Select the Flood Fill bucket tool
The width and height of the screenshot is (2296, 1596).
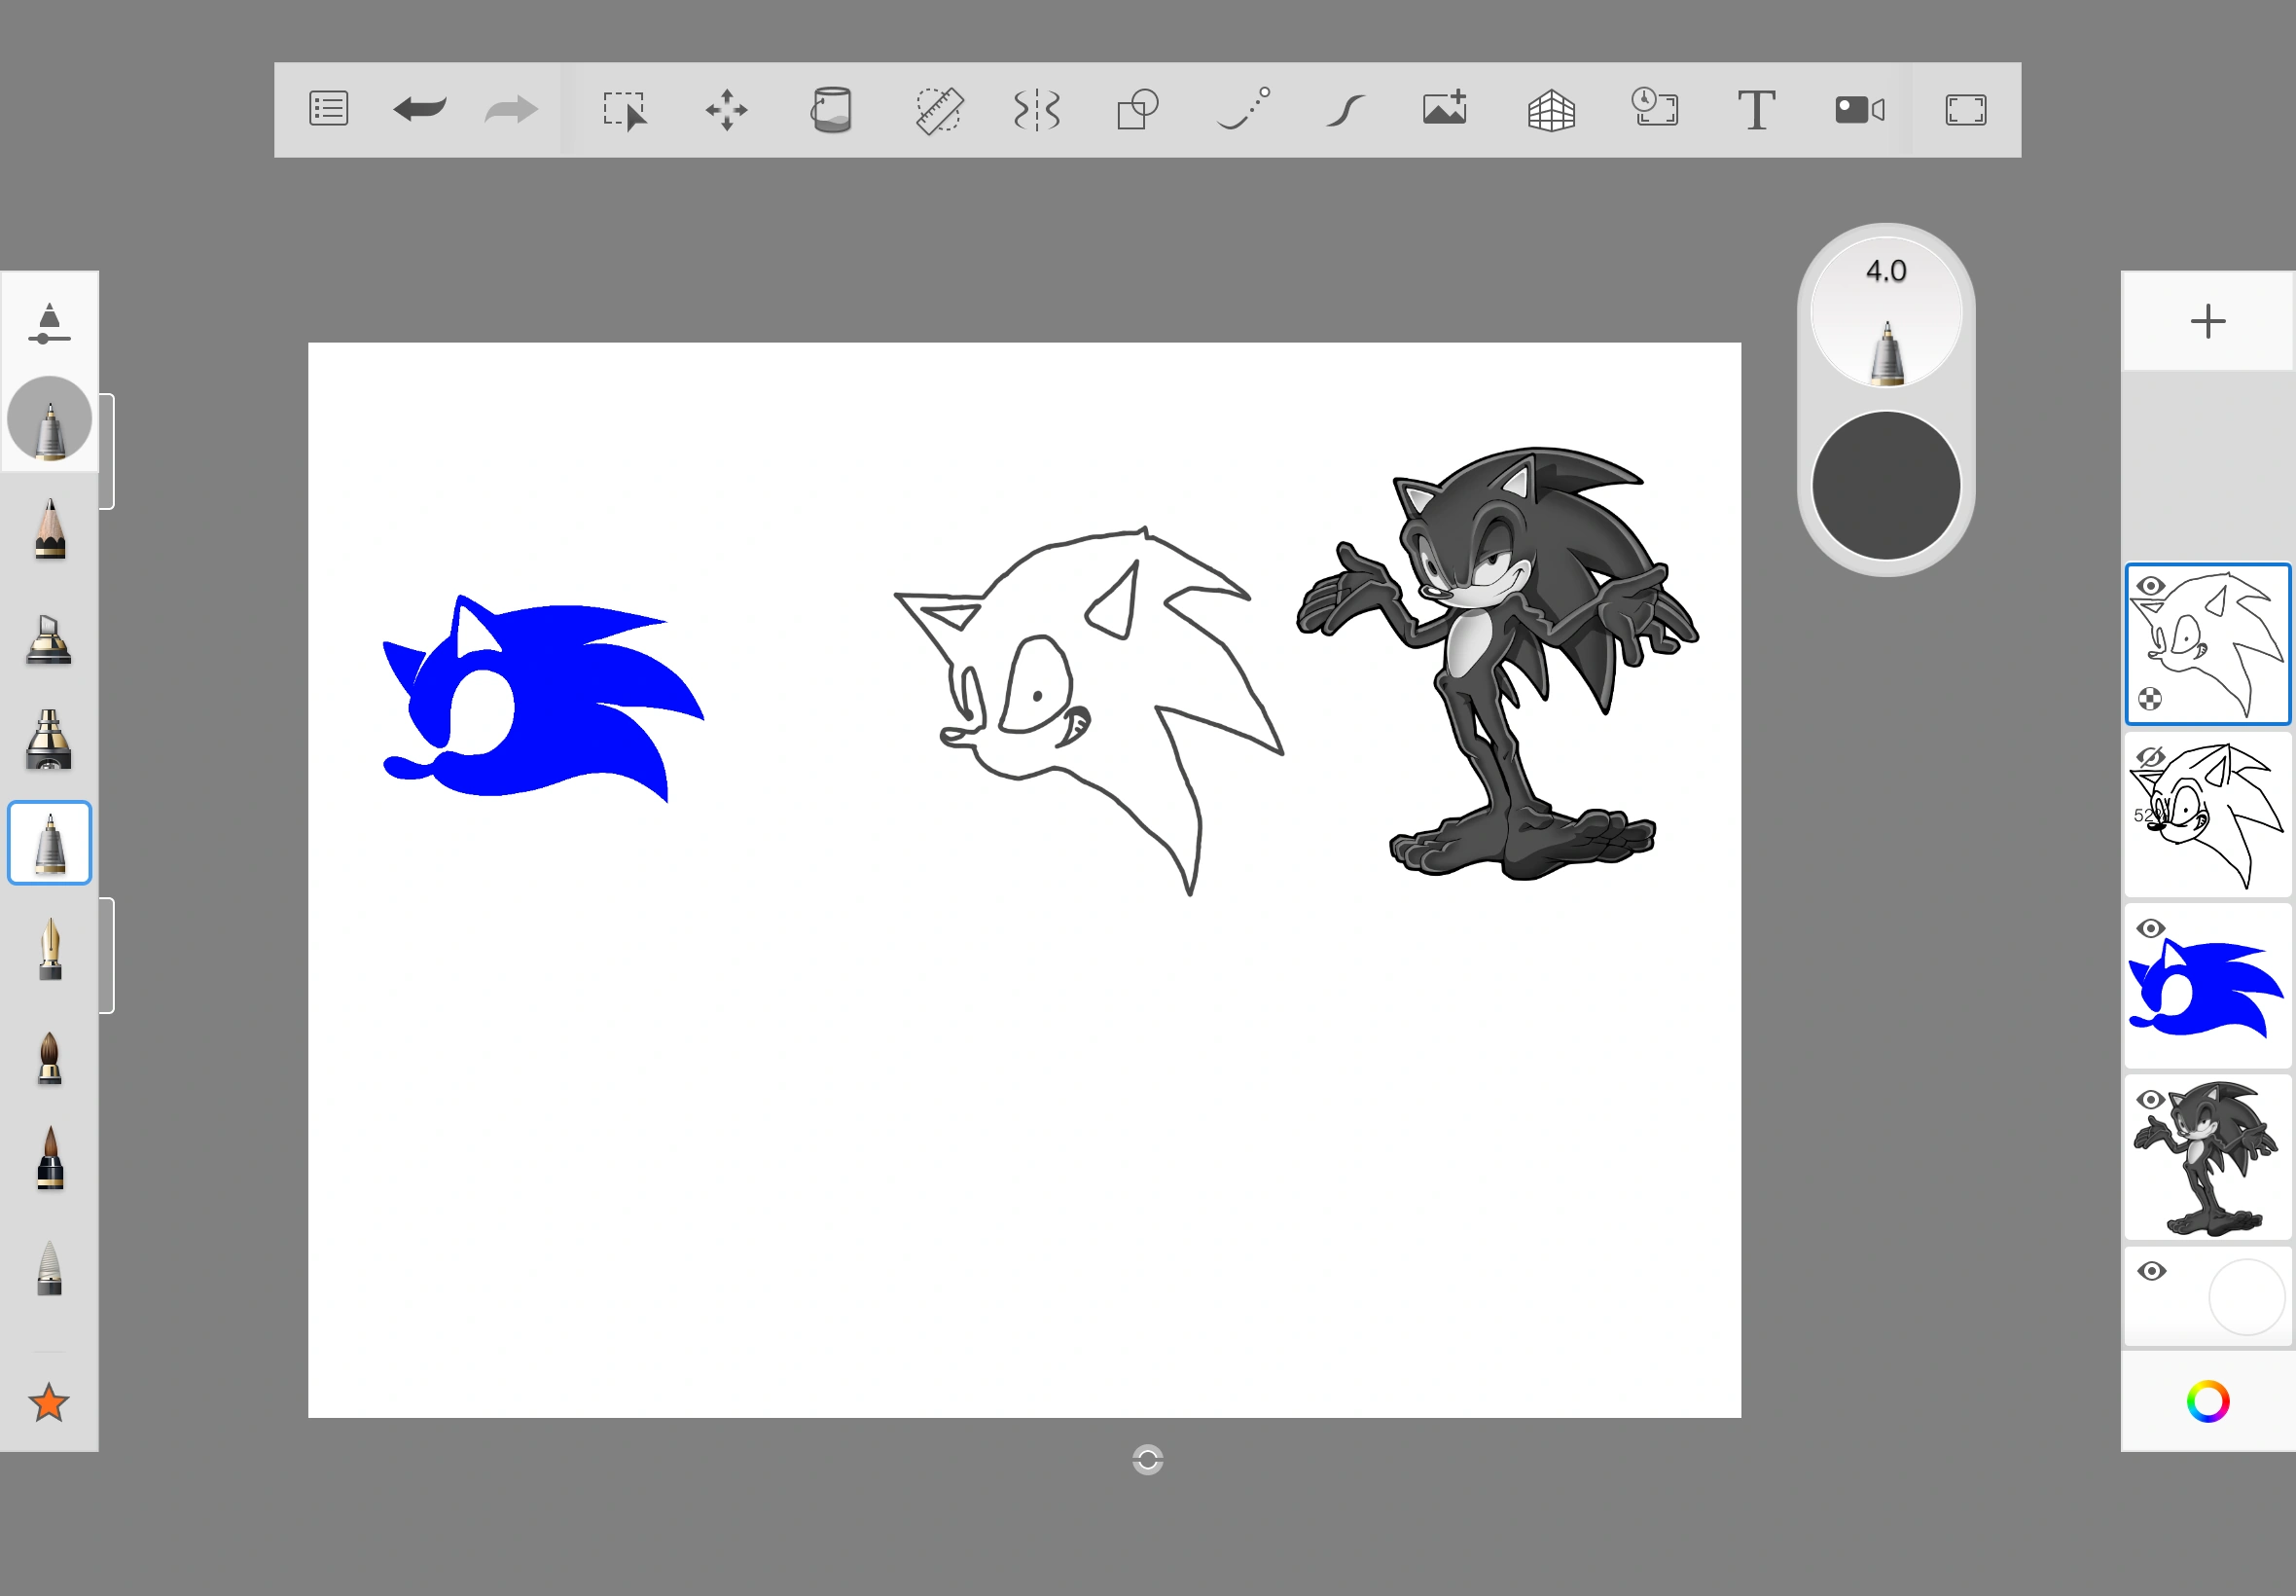831,109
